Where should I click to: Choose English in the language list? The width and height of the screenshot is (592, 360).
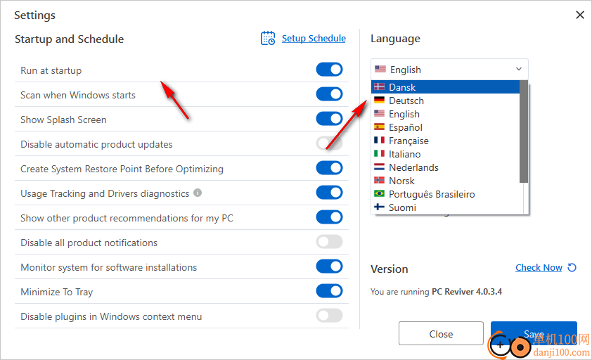click(x=446, y=114)
